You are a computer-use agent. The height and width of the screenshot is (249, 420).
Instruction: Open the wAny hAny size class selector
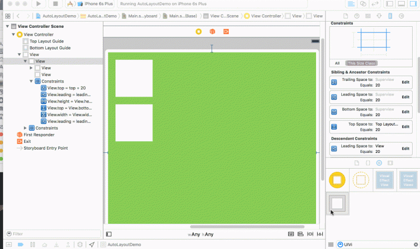coord(201,234)
